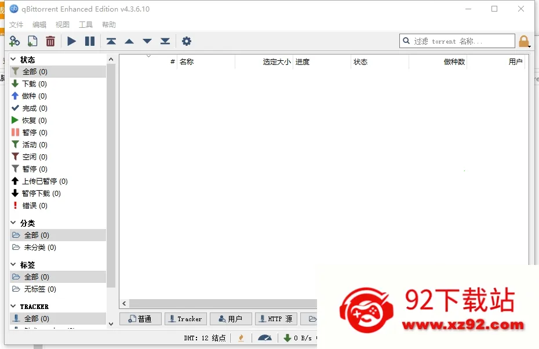
Task: Open options via gear icon
Action: tap(186, 41)
